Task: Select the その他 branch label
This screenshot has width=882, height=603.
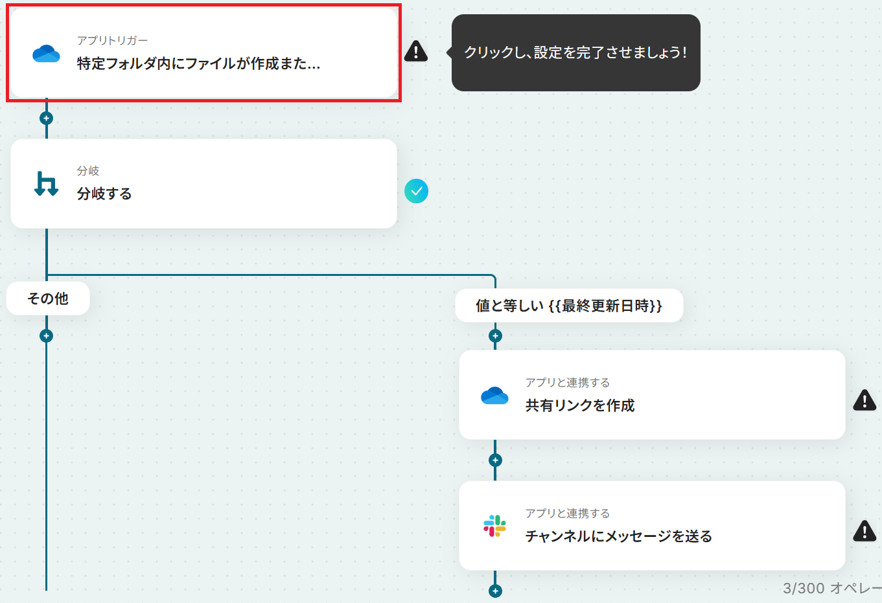Action: coord(48,299)
